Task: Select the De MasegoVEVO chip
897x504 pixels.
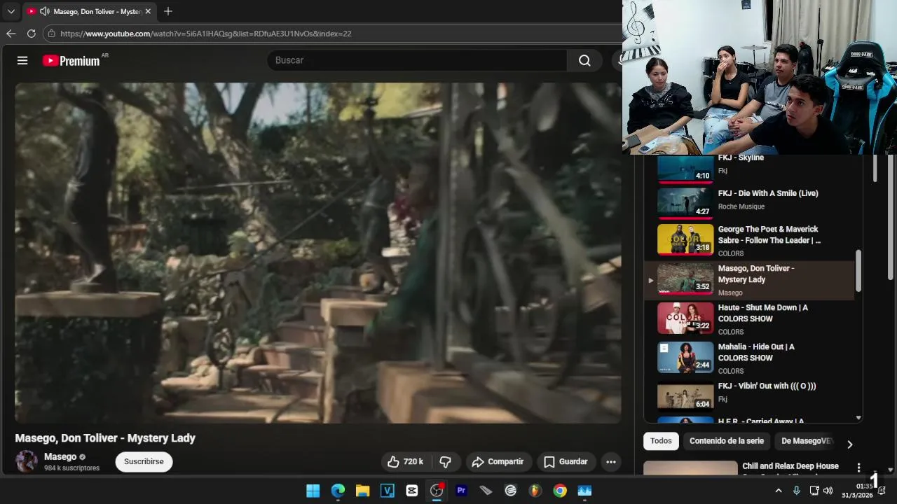Action: point(806,441)
